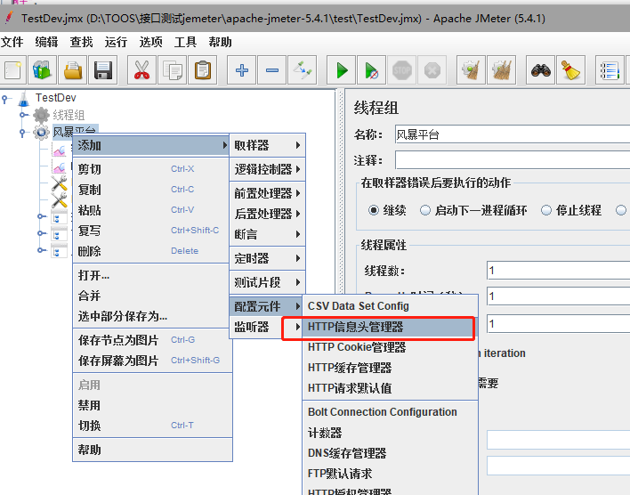630x495 pixels.
Task: Click the 线程数 input field
Action: [559, 271]
